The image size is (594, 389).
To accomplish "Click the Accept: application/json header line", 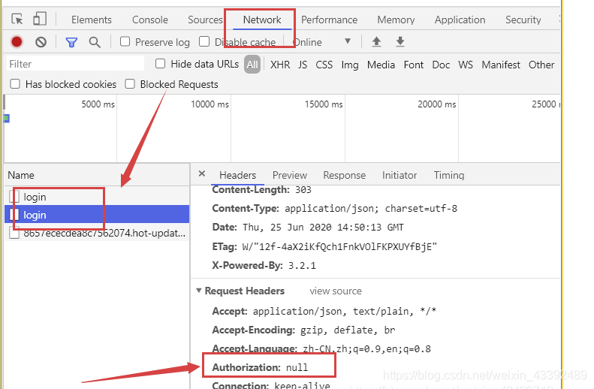I will 324,312.
